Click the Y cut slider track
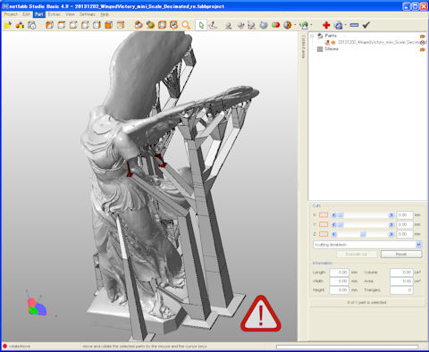The width and height of the screenshot is (429, 352). point(363,224)
